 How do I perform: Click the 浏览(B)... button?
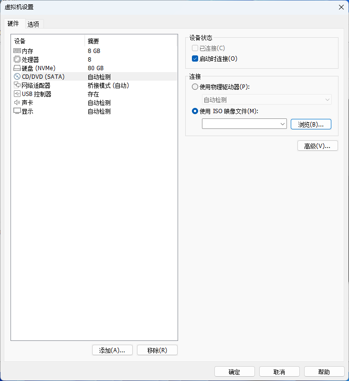click(311, 124)
